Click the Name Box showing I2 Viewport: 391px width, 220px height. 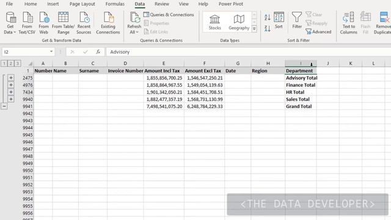[25, 52]
